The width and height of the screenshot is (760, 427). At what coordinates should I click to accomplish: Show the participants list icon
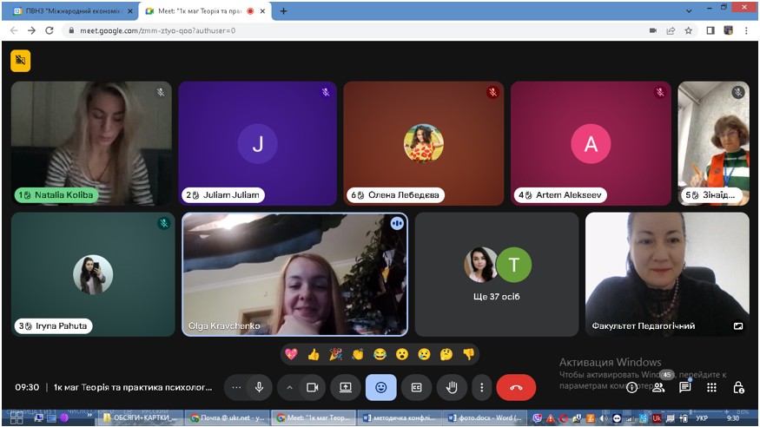click(658, 387)
